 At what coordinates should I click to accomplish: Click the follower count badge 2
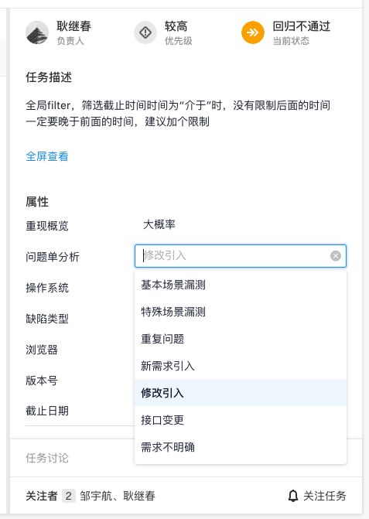click(x=69, y=496)
